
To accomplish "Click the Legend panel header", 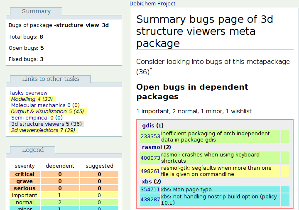I will 33,150.
